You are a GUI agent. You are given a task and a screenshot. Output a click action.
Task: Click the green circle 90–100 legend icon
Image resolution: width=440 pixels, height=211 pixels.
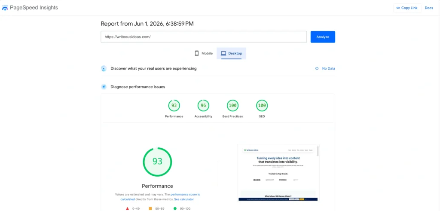175,208
